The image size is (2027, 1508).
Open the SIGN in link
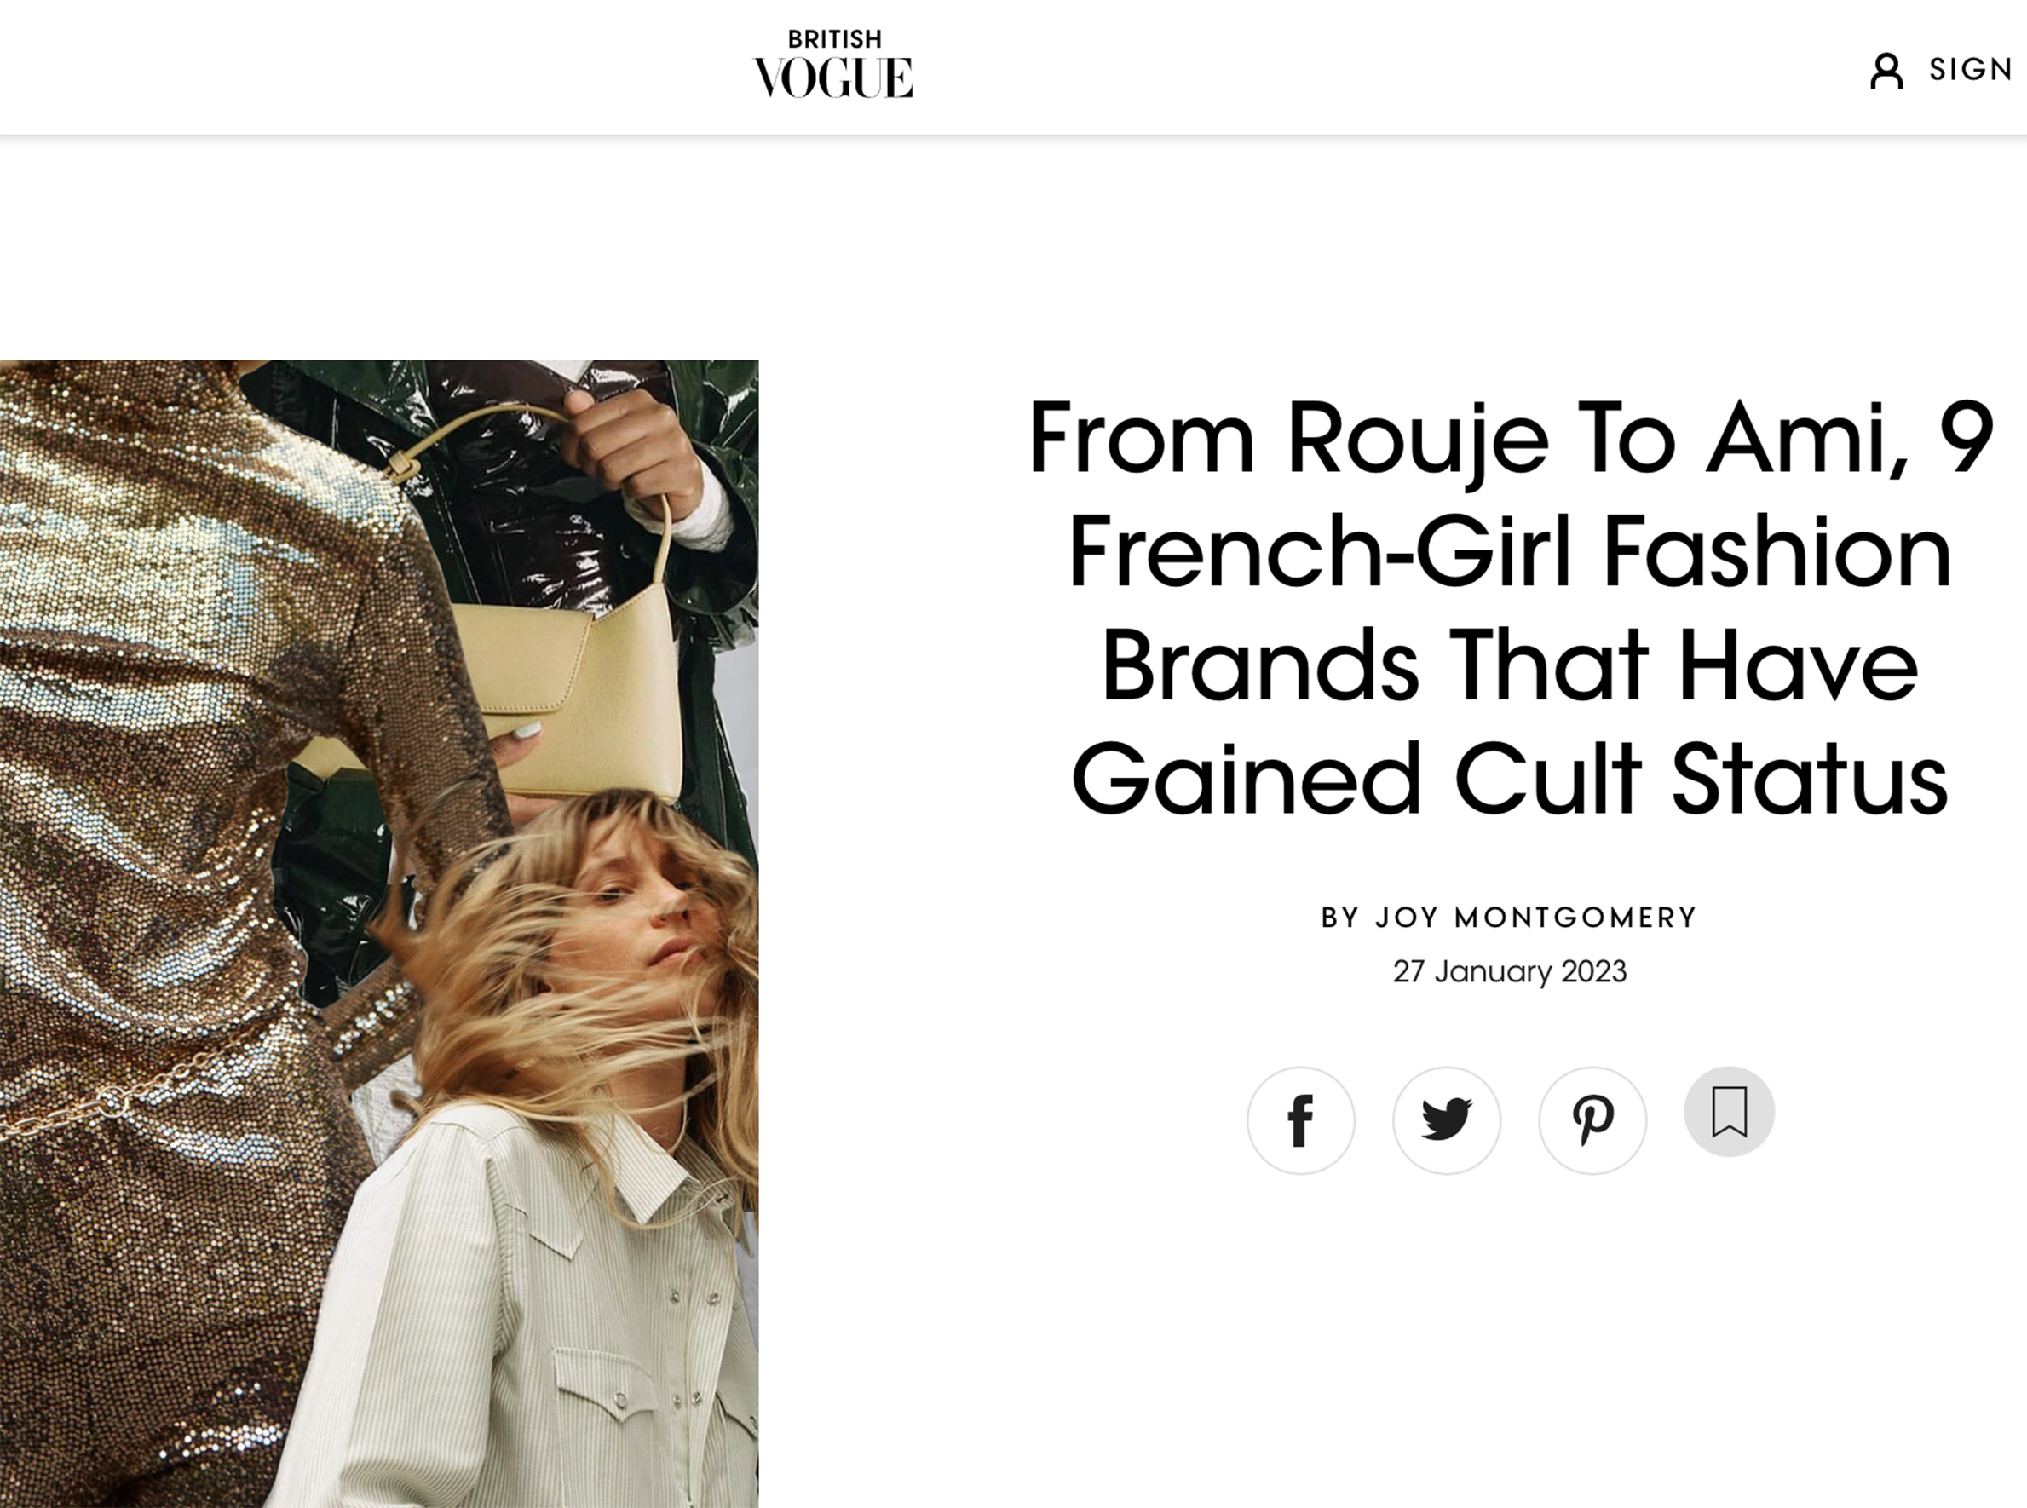(1971, 69)
